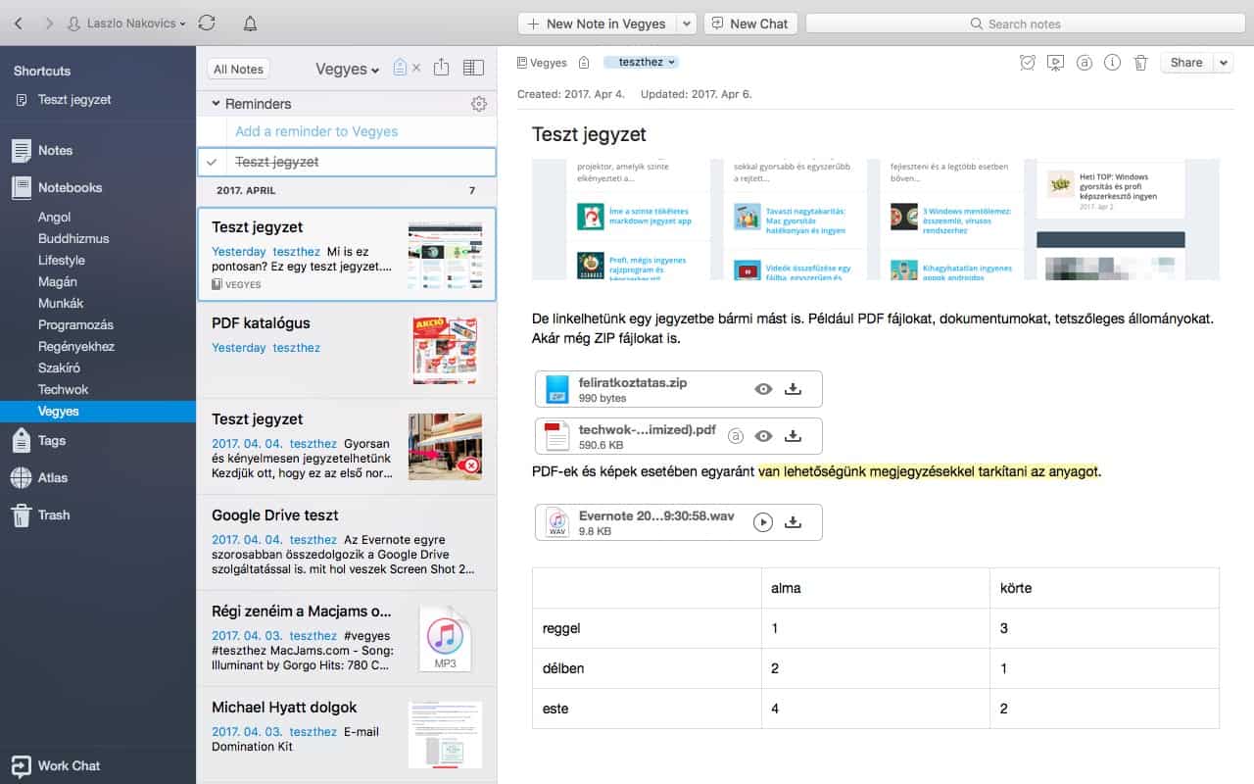Open reminders settings gear
The height and width of the screenshot is (784, 1254).
pos(478,104)
